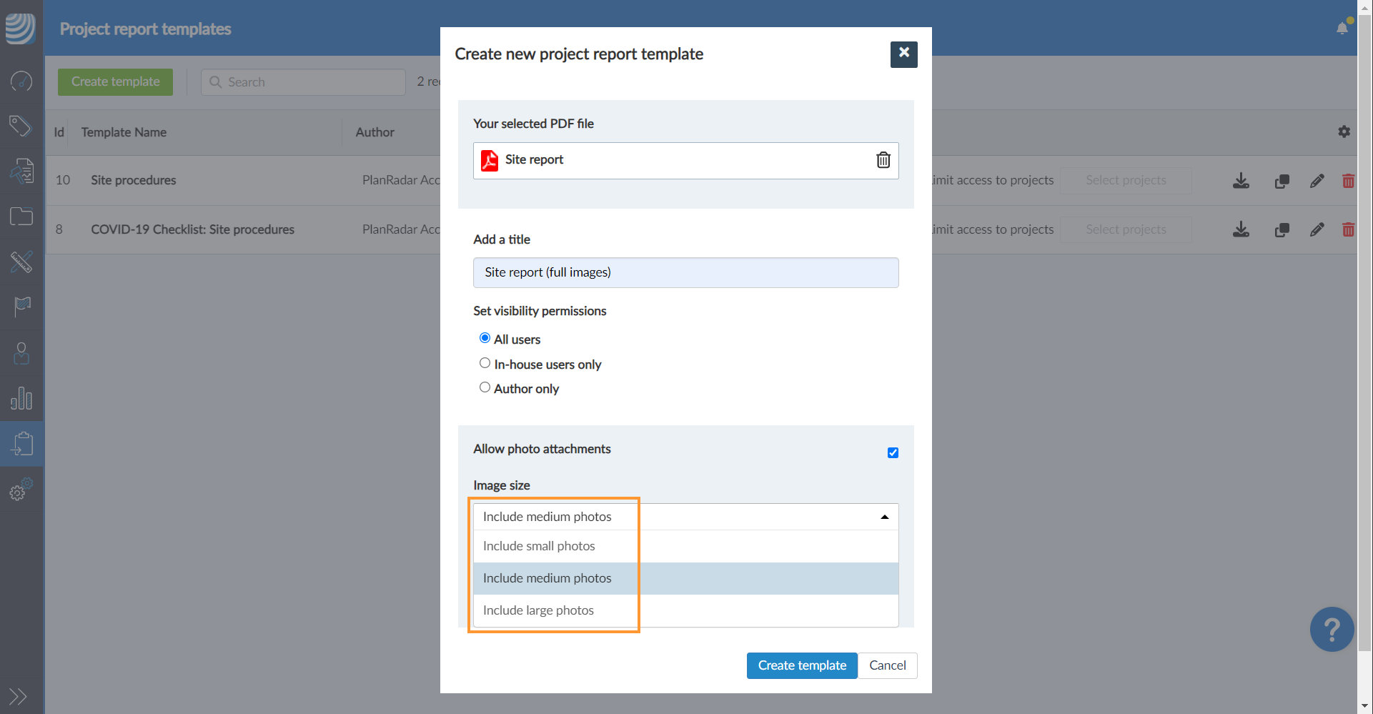Choose In-house users only visibility
The height and width of the screenshot is (714, 1373).
point(485,363)
